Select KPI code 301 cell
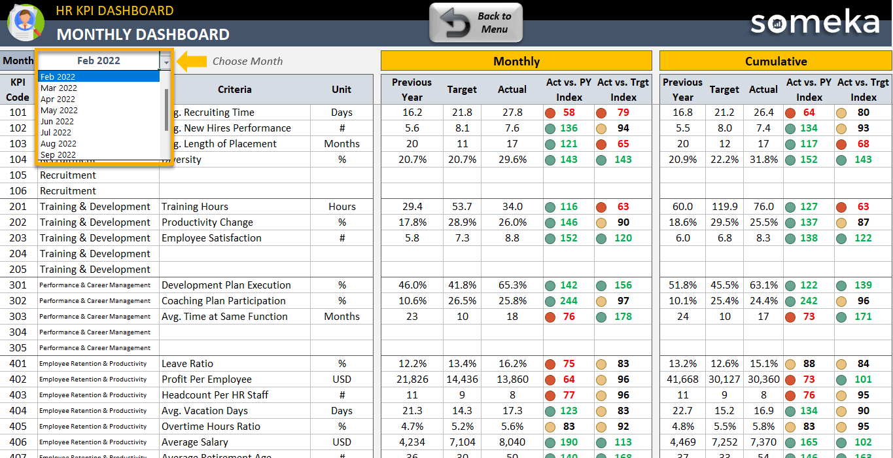Screen dimensions: 893x458 [18, 285]
